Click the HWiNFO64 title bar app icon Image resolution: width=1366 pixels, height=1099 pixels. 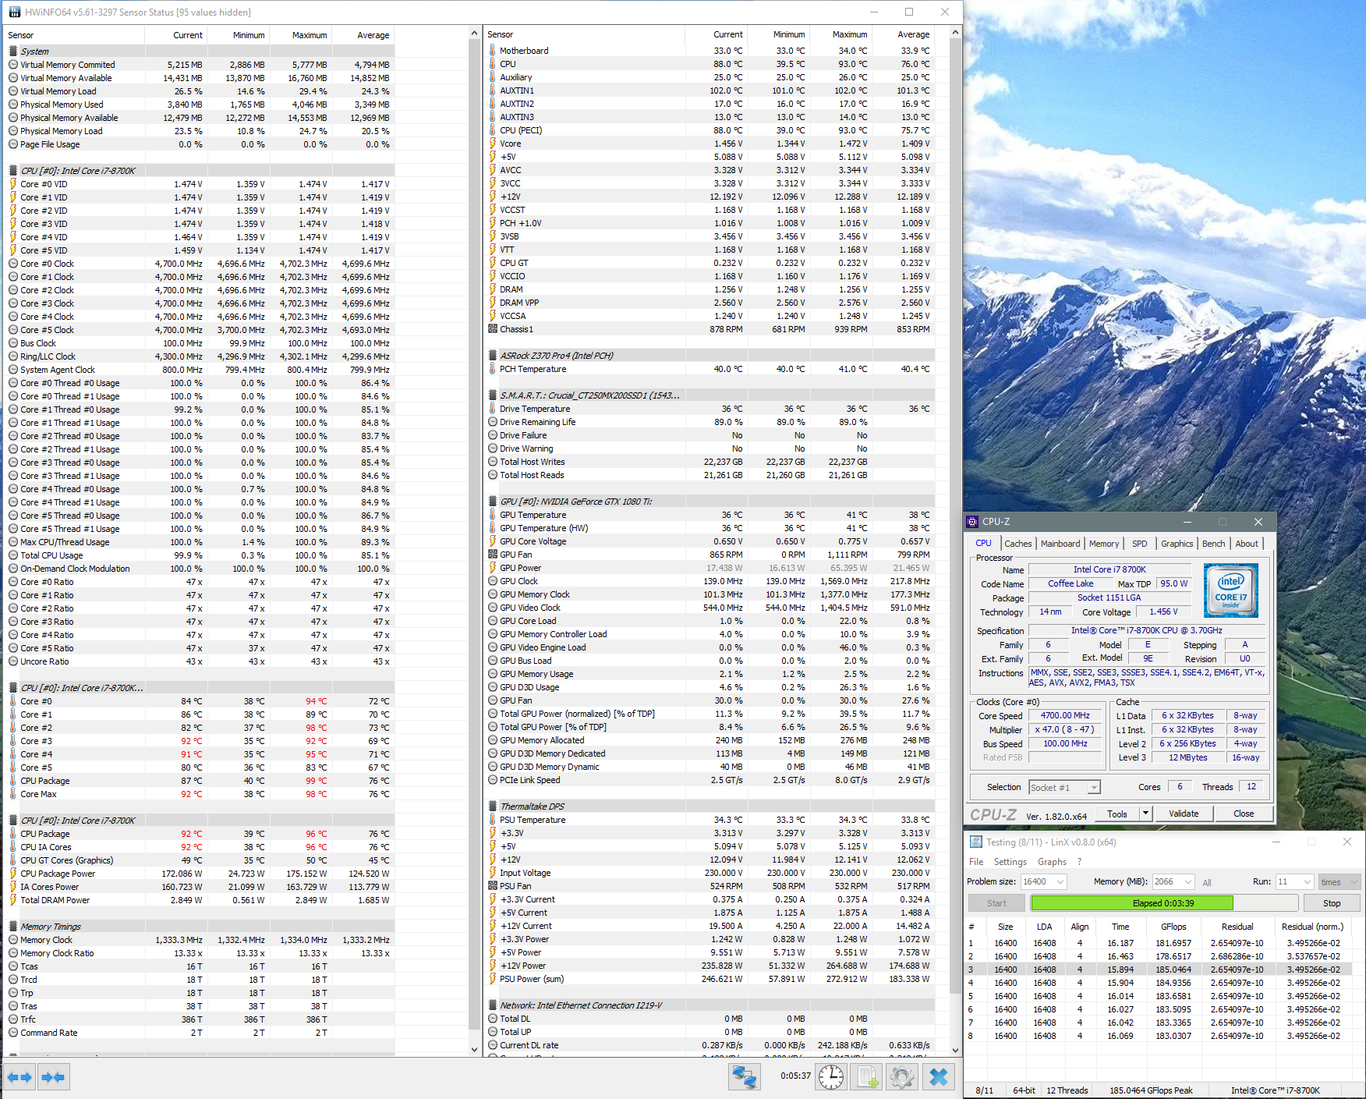pyautogui.click(x=15, y=12)
